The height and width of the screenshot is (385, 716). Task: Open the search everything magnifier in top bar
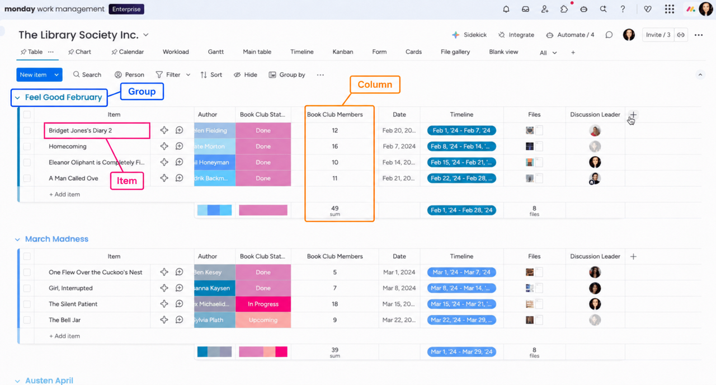coord(604,9)
